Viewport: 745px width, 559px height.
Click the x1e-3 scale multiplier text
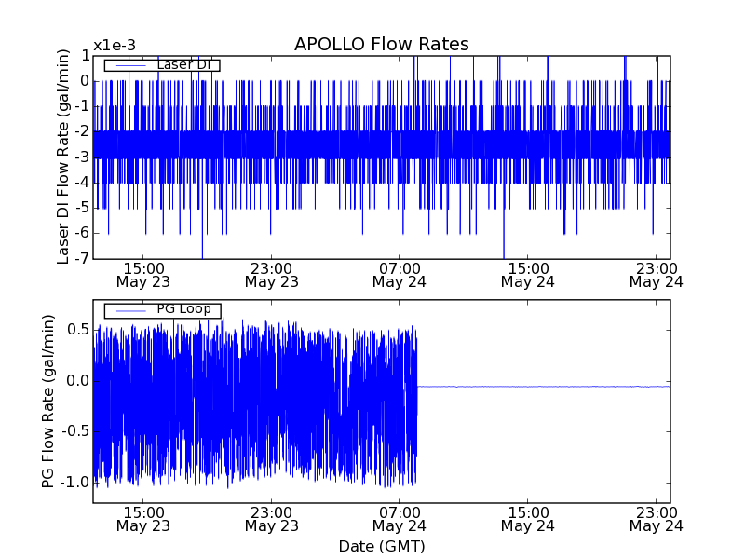116,46
